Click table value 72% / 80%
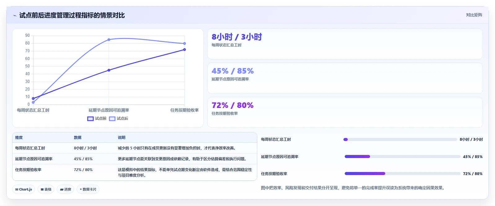This screenshot has width=495, height=206. (x=83, y=170)
